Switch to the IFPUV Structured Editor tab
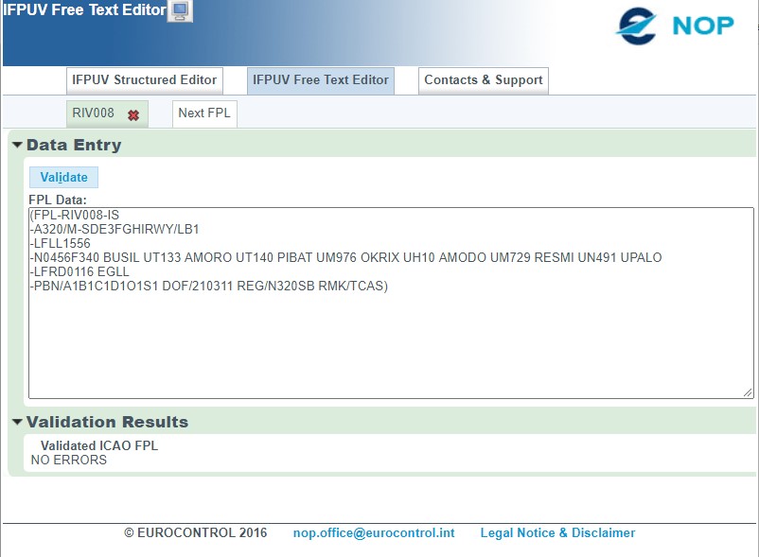 point(144,80)
